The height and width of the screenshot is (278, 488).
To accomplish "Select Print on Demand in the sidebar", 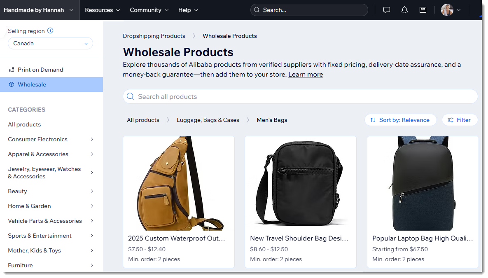I will 40,69.
